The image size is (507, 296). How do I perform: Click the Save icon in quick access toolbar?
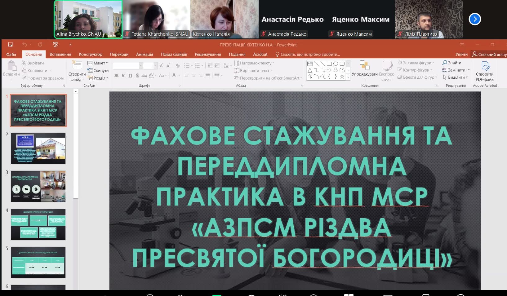point(10,45)
